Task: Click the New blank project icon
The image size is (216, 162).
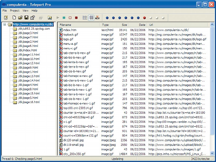Action: [14, 17]
